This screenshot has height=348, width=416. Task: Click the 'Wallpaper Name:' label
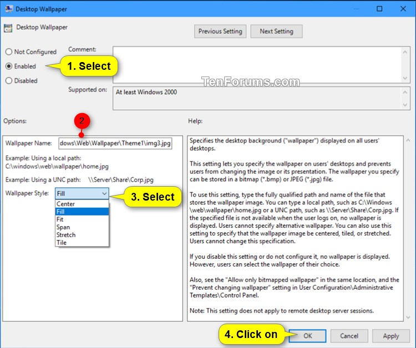(x=28, y=143)
